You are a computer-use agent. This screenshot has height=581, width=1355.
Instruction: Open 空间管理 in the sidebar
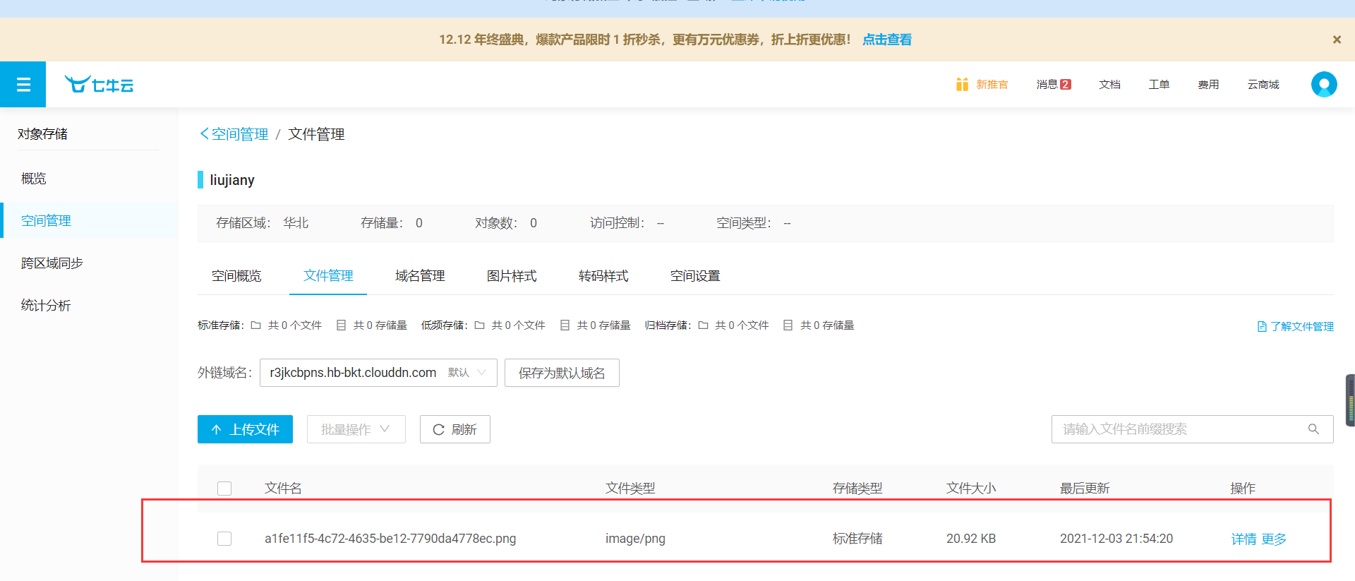point(88,221)
